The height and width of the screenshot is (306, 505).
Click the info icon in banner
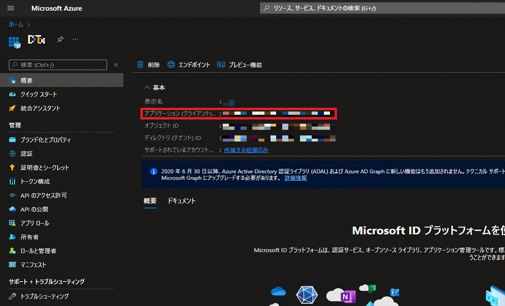(154, 172)
